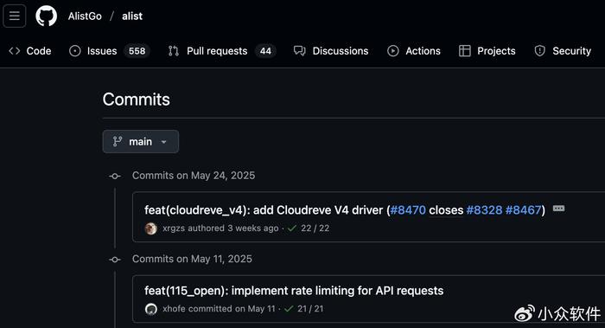This screenshot has width=605, height=328.
Task: Click the commit marker icon for May 24
Action: coord(115,177)
